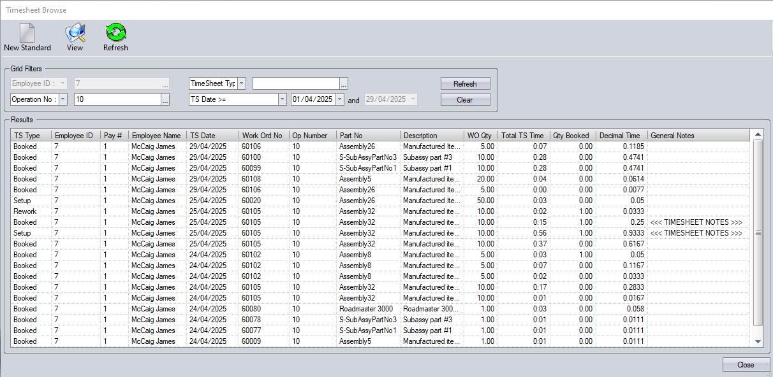
Task: Click the green Refresh toolbar icon
Action: tap(115, 33)
